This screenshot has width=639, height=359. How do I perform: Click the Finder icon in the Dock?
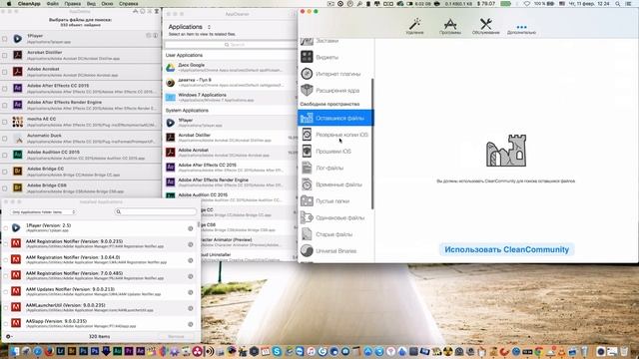pyautogui.click(x=15, y=351)
